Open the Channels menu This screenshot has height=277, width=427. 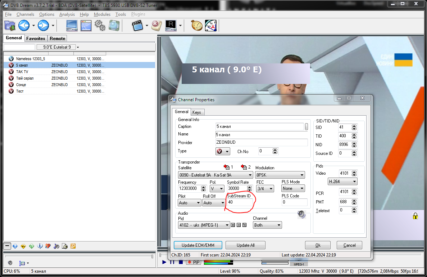[x=25, y=14]
